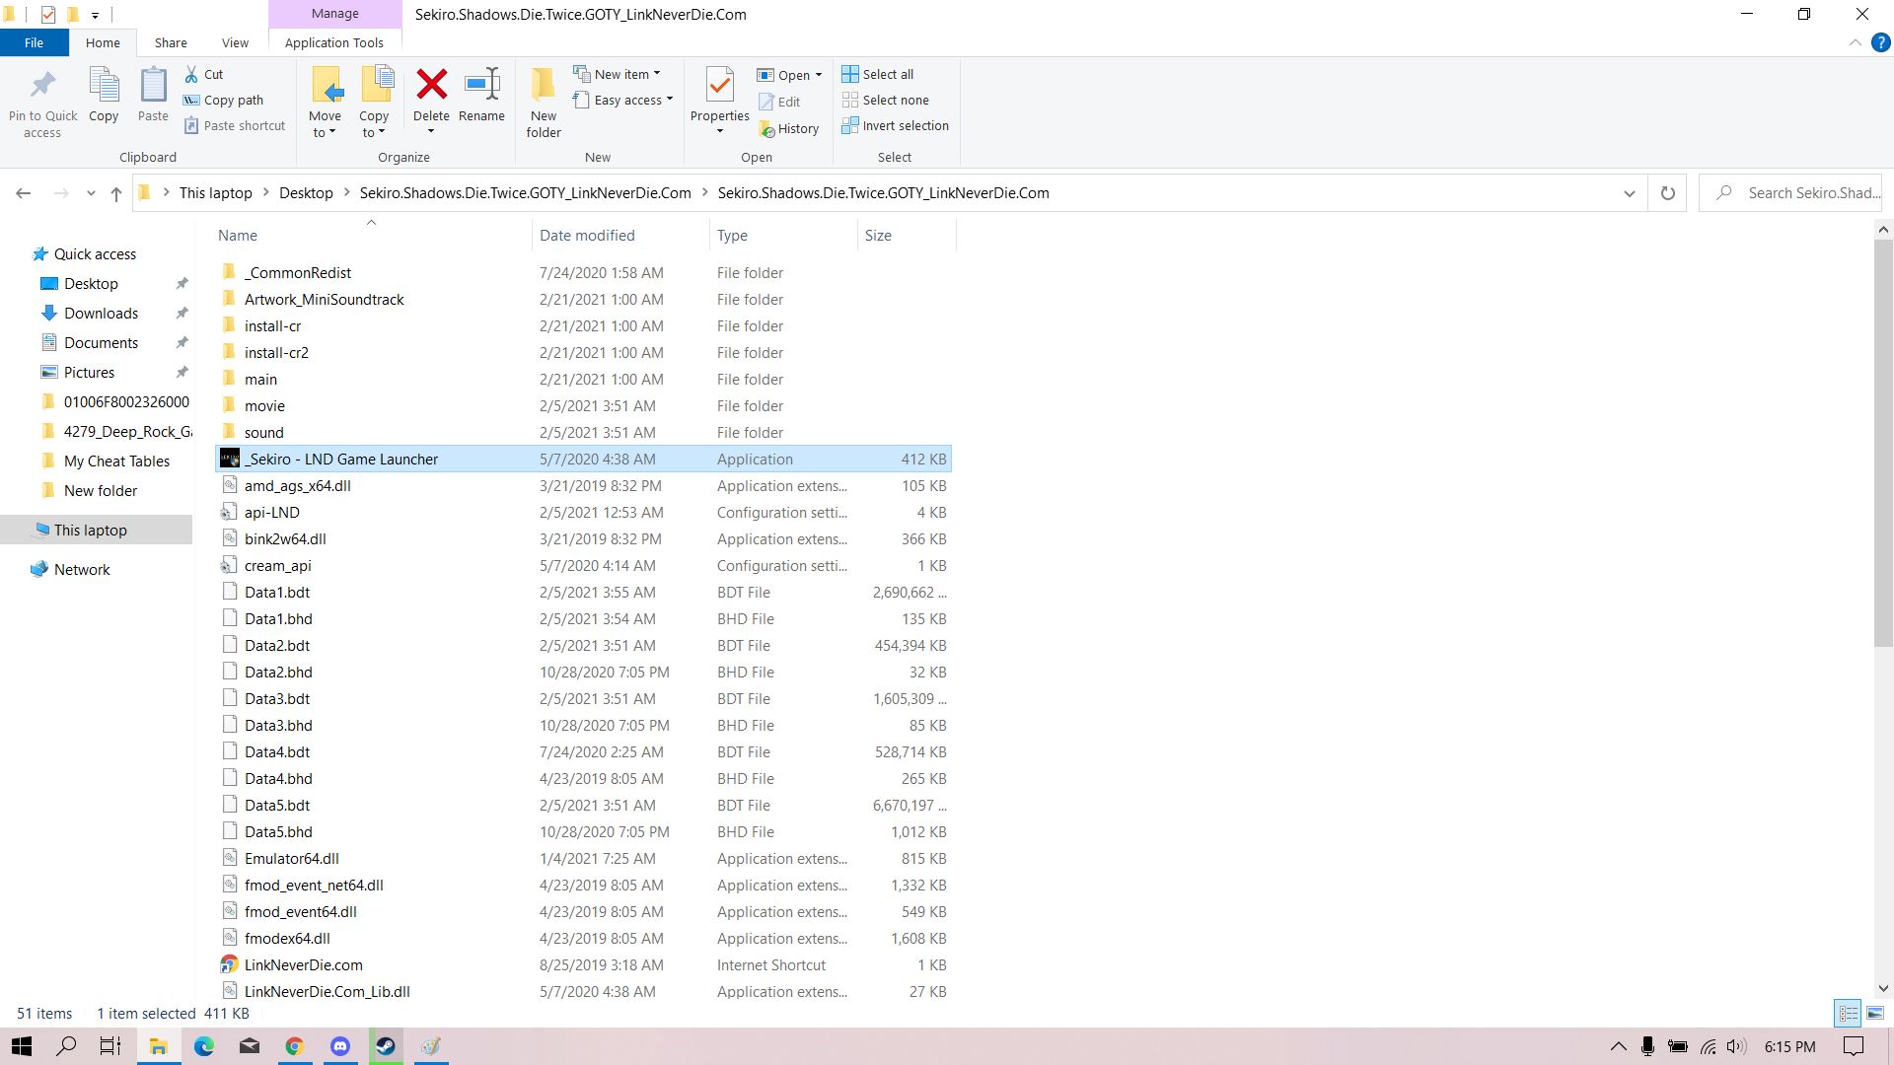Click Select all

878,74
